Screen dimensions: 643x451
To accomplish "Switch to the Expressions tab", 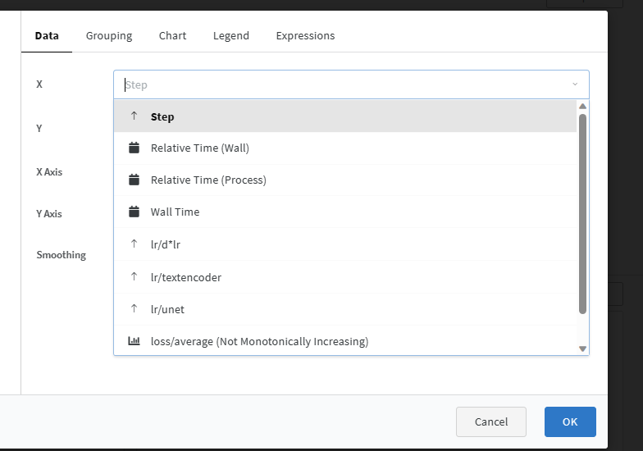I will click(305, 36).
